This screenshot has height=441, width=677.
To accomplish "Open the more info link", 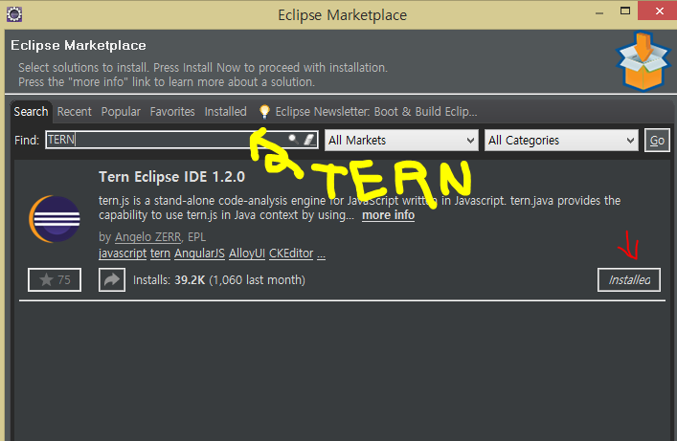I will click(x=388, y=215).
